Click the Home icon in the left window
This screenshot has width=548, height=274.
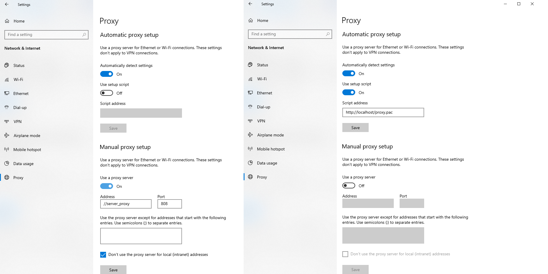(x=7, y=21)
